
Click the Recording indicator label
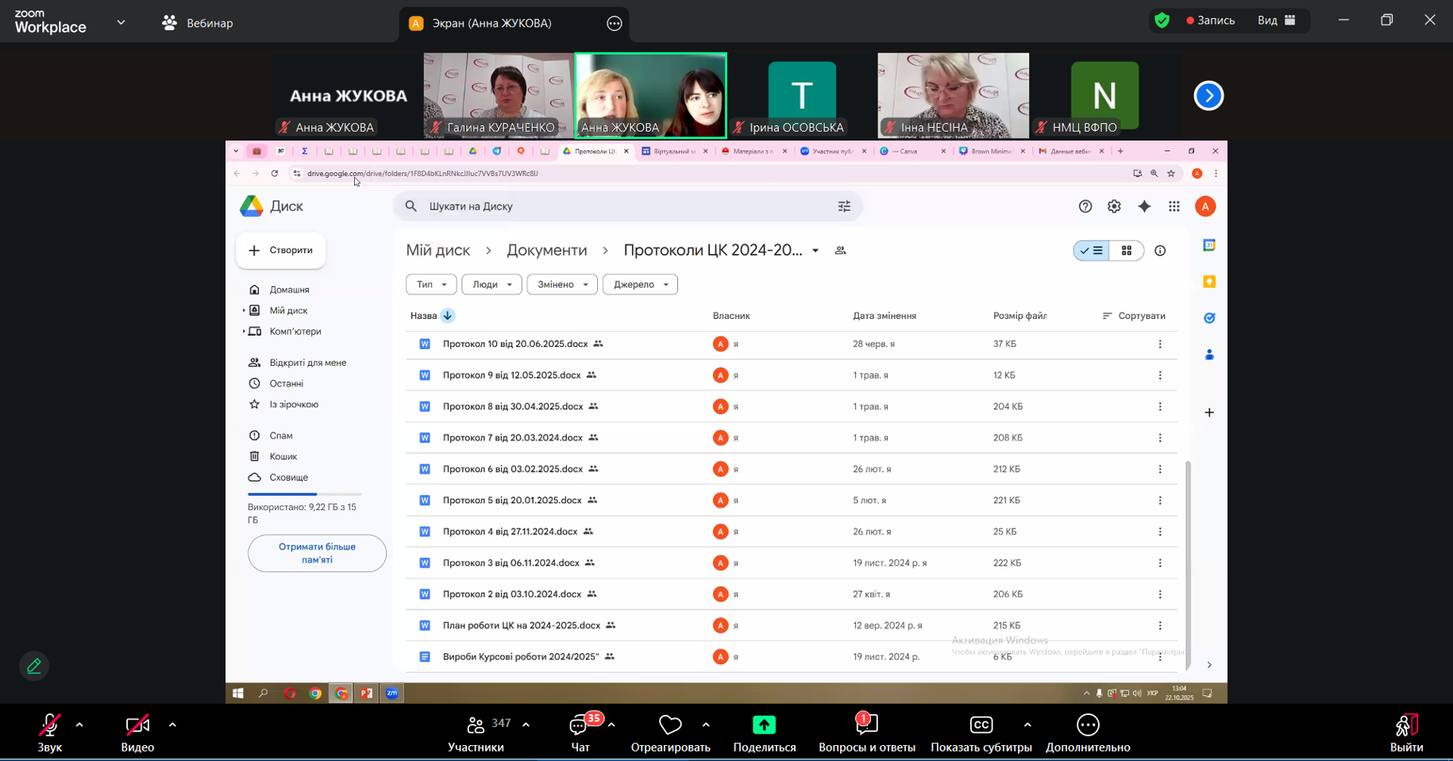[1210, 21]
